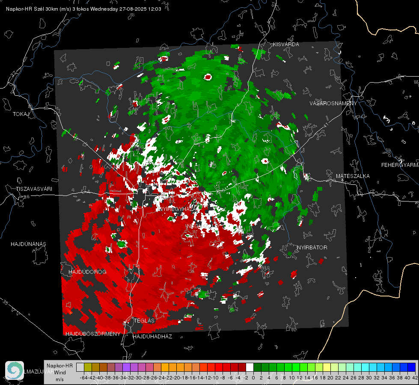
Task: Select the bright yellow legend swatch
Action: coord(327,367)
